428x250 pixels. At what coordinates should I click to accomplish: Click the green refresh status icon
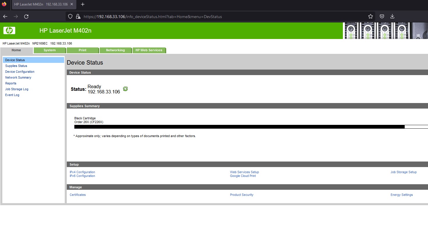point(125,89)
